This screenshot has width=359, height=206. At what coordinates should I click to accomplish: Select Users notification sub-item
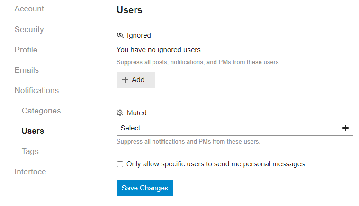point(33,131)
